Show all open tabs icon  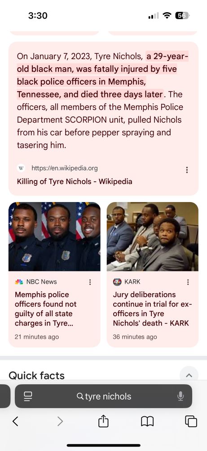point(191,421)
